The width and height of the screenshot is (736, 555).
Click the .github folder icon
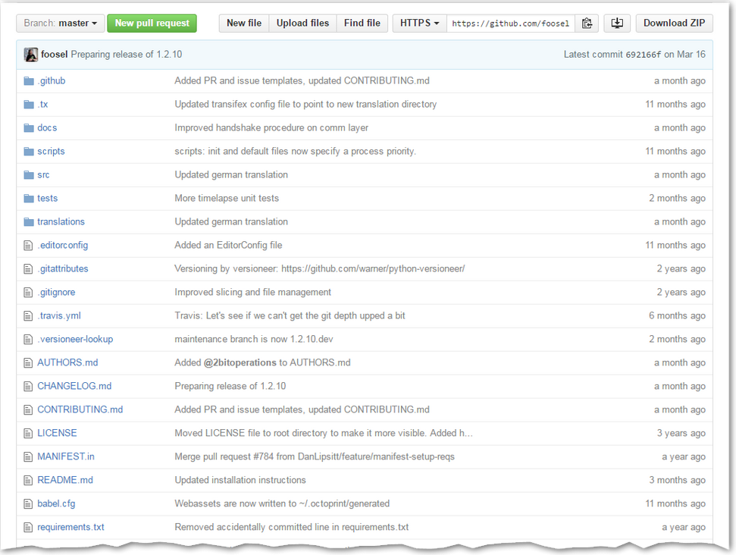29,81
